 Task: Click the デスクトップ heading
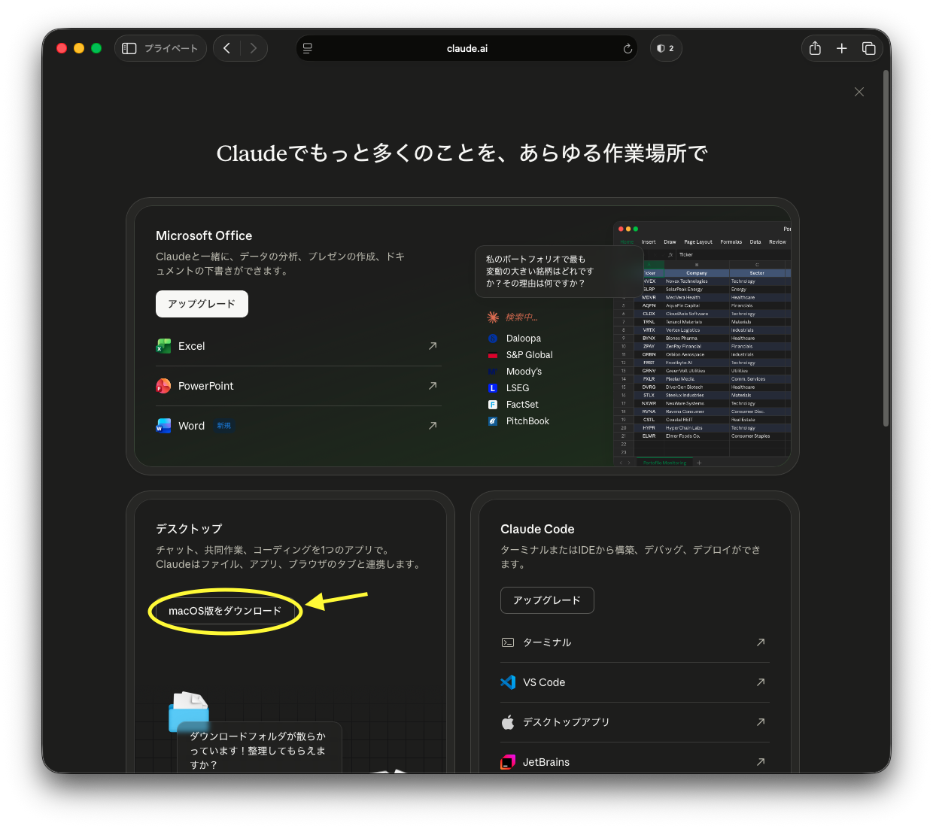coord(189,529)
